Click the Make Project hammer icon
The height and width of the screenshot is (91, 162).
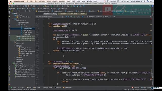43,6
